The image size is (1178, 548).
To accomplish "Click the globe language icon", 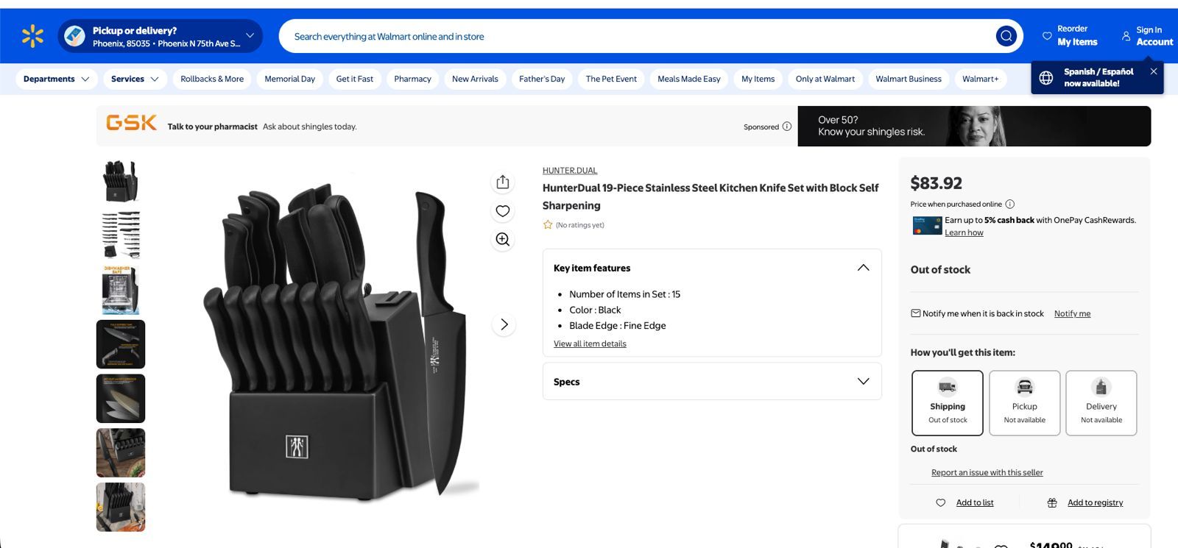I will [1045, 78].
